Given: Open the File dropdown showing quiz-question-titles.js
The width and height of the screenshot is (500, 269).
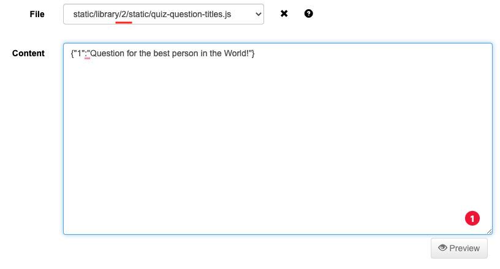Looking at the screenshot, I should pos(163,14).
